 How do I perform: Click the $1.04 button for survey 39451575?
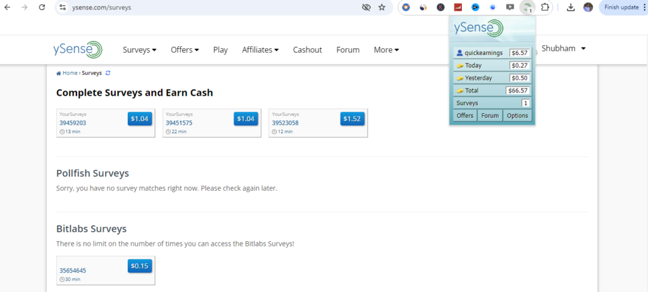point(246,118)
